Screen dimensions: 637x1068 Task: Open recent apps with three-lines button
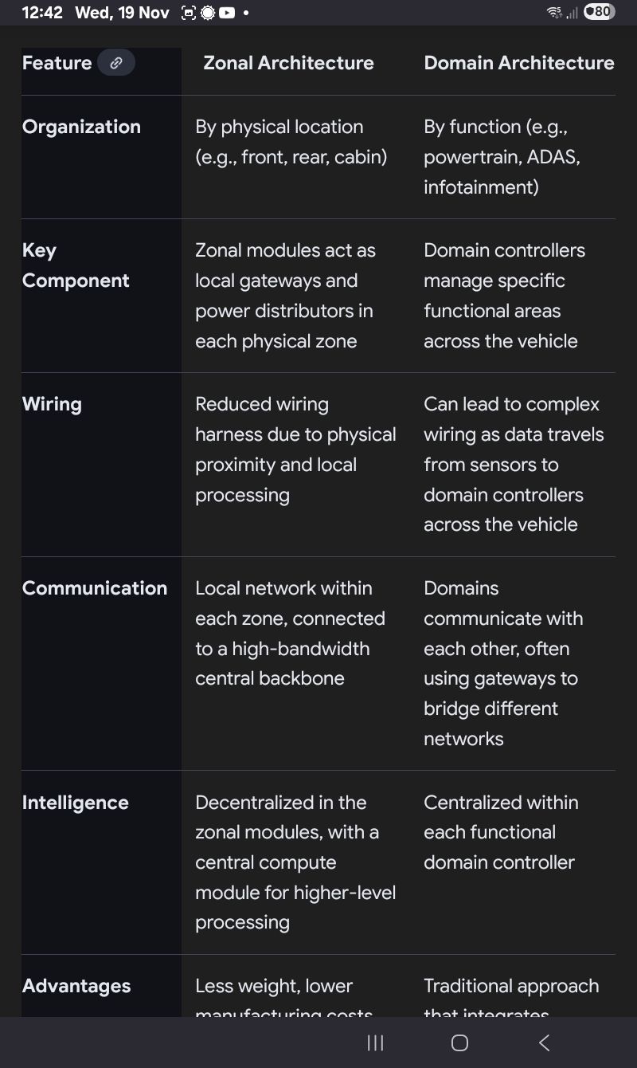(375, 1042)
